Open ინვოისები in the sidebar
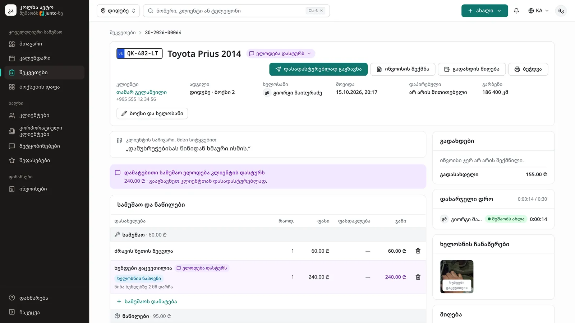The width and height of the screenshot is (575, 323). (x=45, y=189)
